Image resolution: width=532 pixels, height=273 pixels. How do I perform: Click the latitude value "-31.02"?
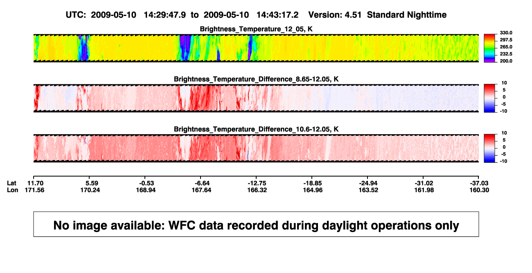coord(424,183)
